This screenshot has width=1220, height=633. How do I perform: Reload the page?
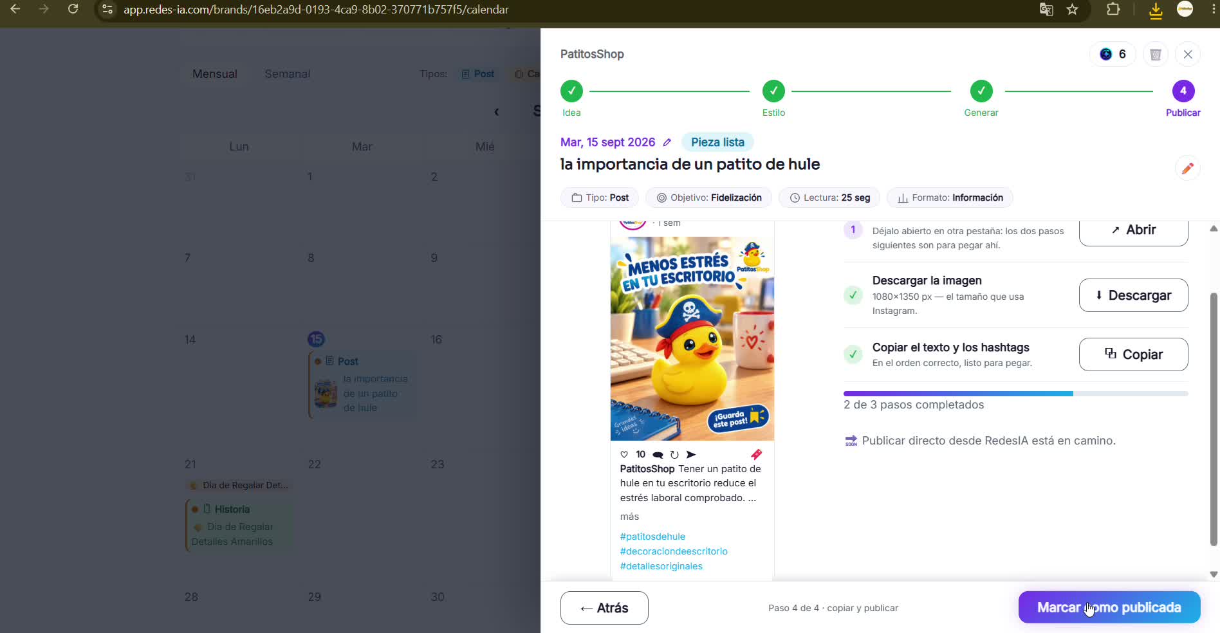tap(73, 9)
